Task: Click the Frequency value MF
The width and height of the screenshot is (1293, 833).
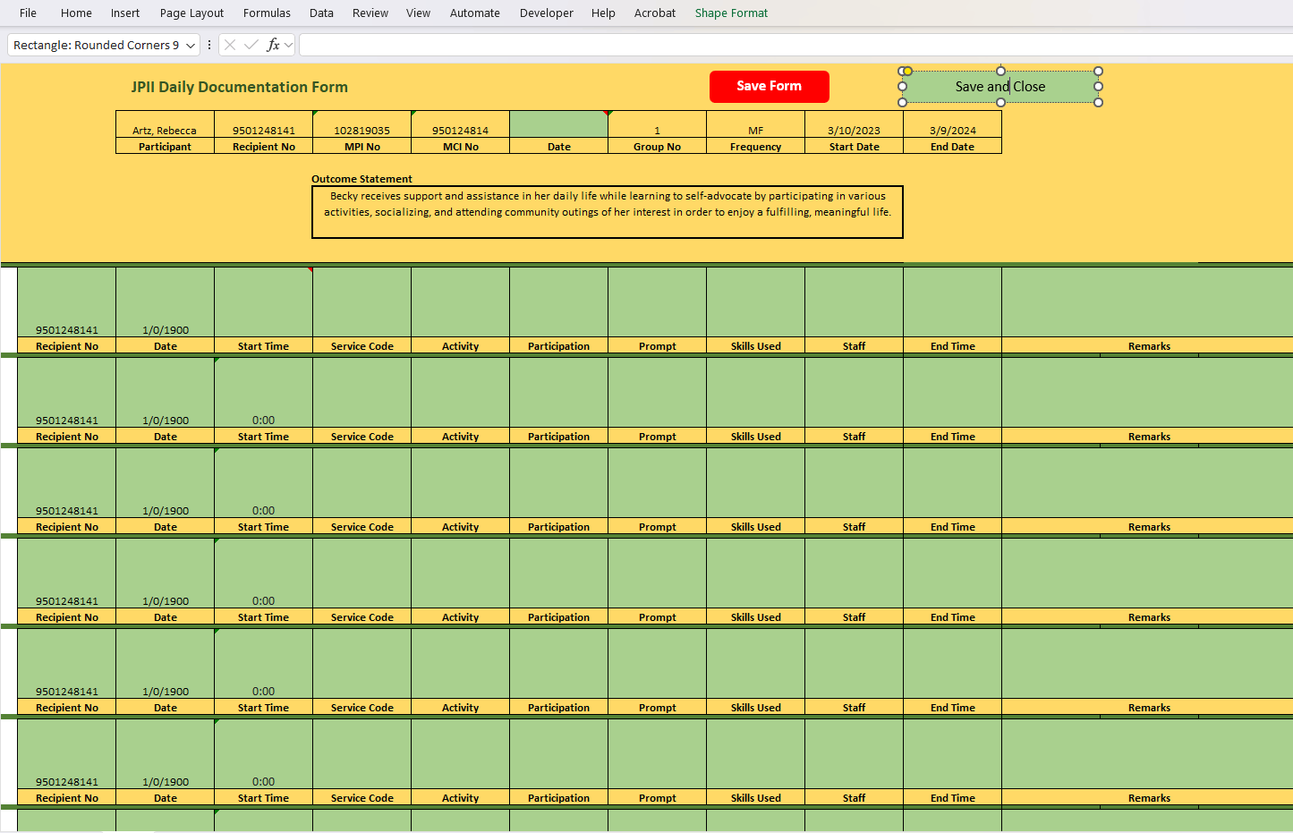Action: coord(755,124)
